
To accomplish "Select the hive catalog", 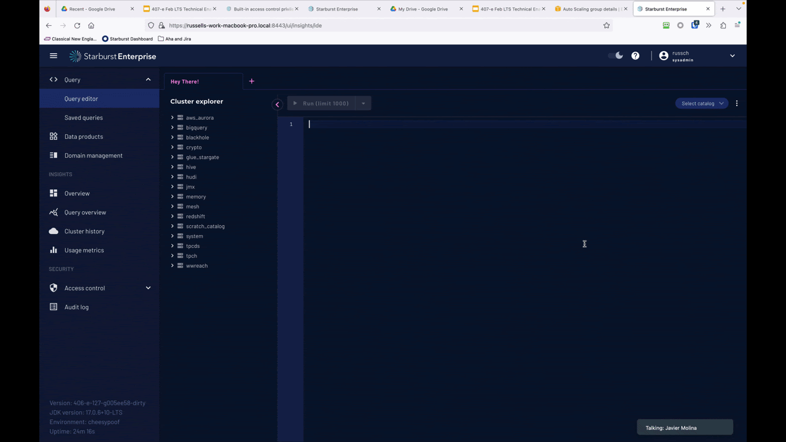I will click(x=191, y=167).
